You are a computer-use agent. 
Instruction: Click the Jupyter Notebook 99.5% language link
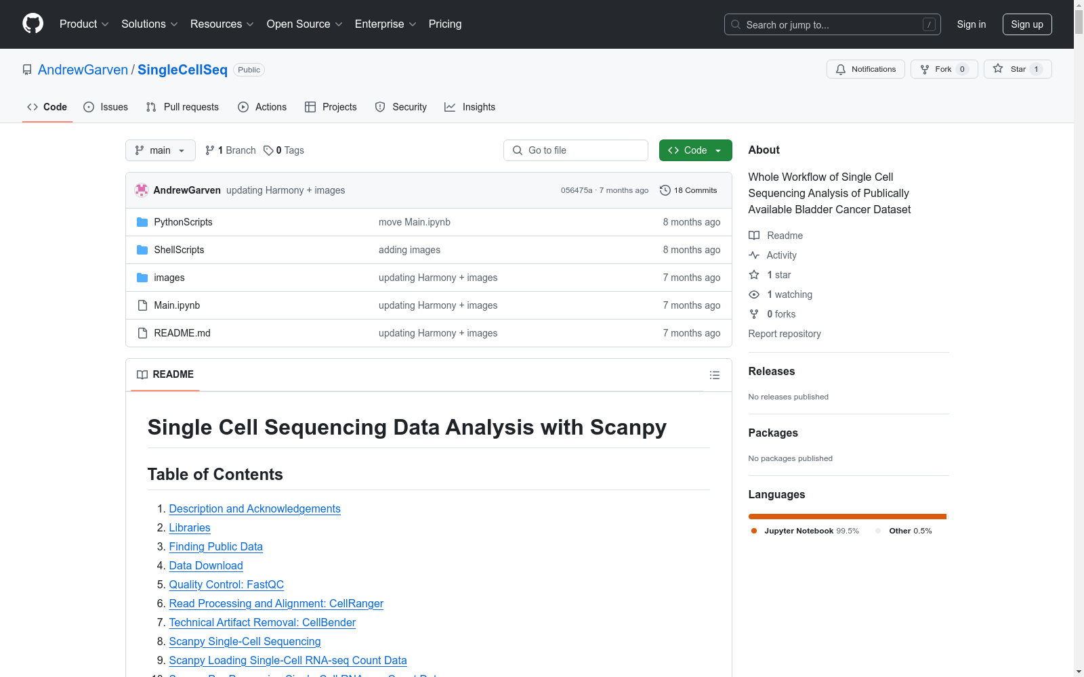805,531
